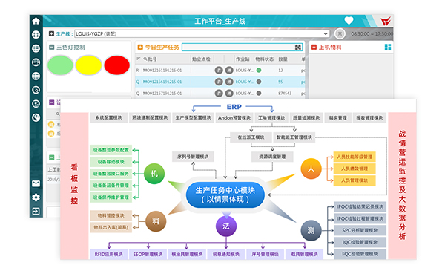Click the 设备稼动模块 green box

[111, 162]
